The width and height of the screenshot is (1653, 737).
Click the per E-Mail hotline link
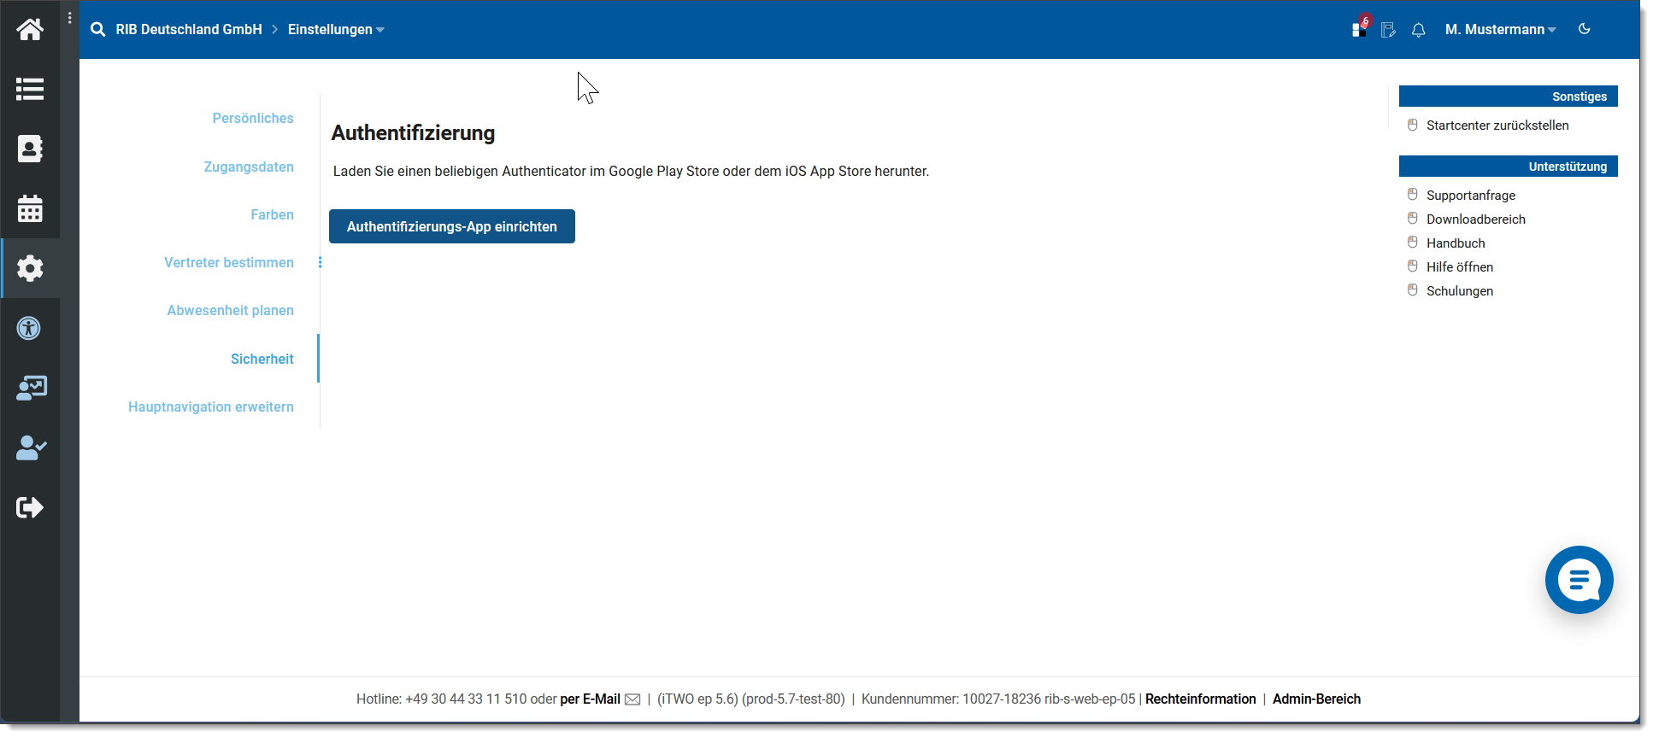tap(590, 699)
